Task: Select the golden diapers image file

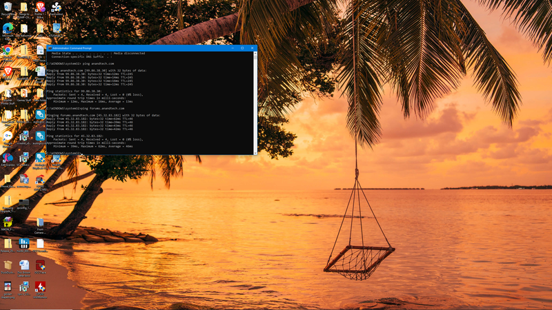Action: pos(7,287)
